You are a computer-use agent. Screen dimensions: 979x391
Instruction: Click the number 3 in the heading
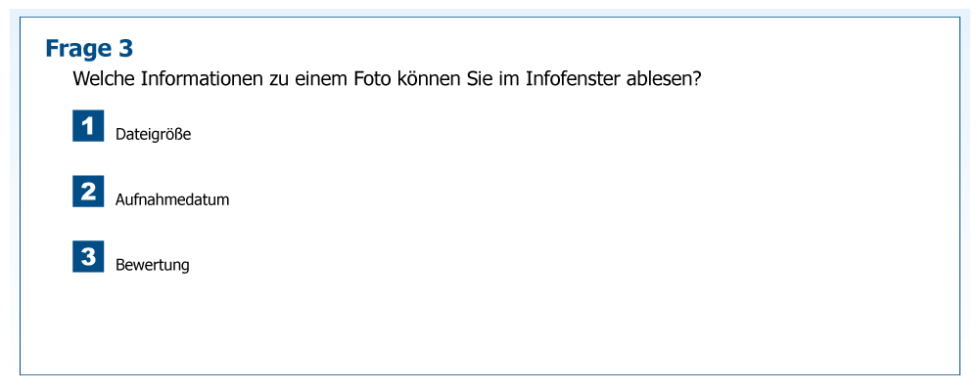tap(125, 49)
